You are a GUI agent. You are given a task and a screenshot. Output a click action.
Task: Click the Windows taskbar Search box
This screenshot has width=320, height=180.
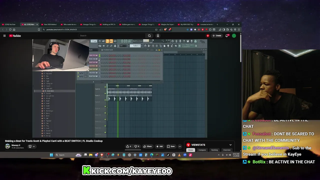[68, 155]
